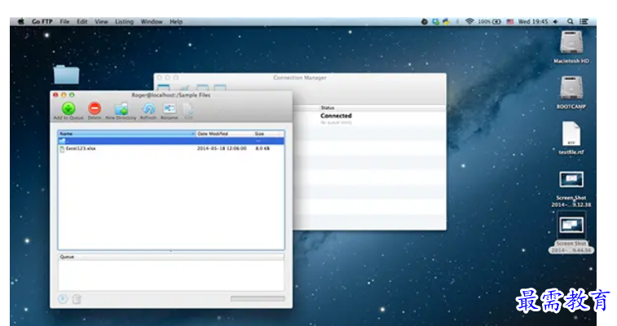Select the Macintosh HD desktop drive

pyautogui.click(x=571, y=46)
